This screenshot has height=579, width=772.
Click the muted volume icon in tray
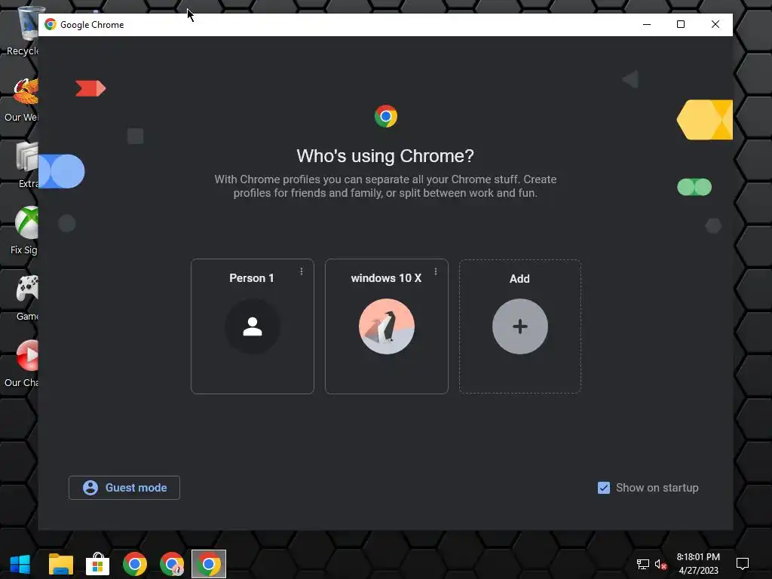660,564
